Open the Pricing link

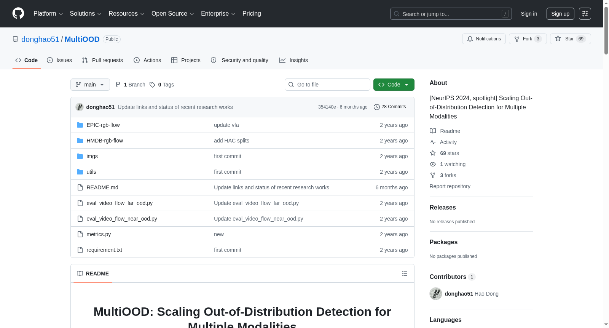pos(252,14)
